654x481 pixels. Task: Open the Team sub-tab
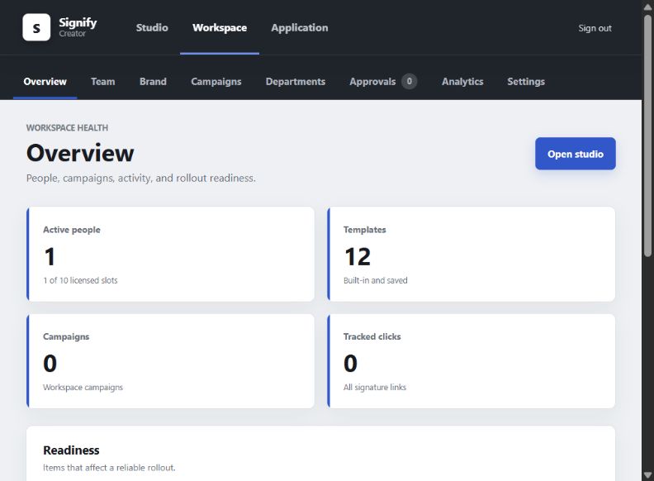[103, 82]
